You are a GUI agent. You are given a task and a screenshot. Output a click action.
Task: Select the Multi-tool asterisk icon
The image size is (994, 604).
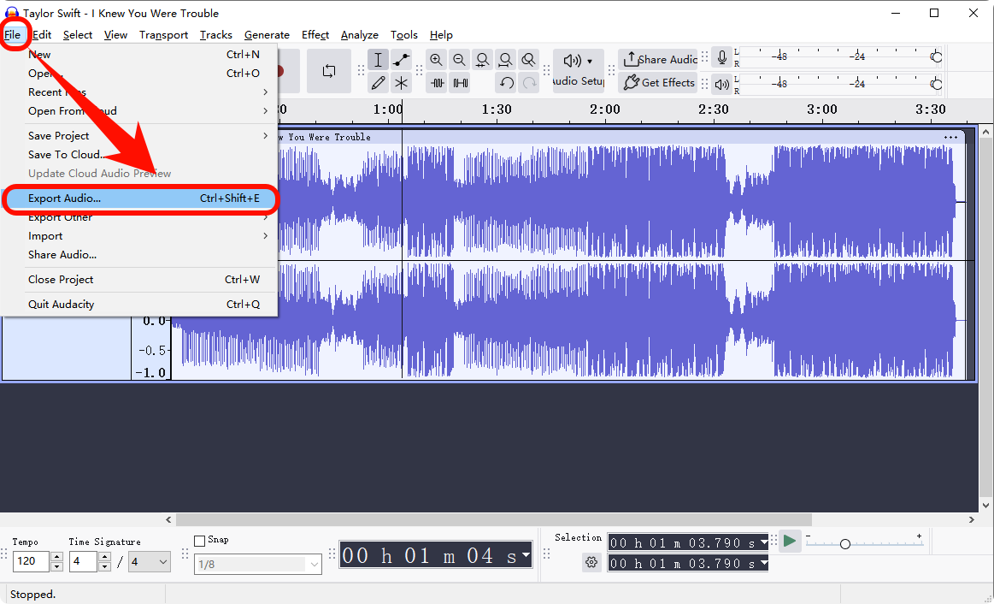pos(402,82)
